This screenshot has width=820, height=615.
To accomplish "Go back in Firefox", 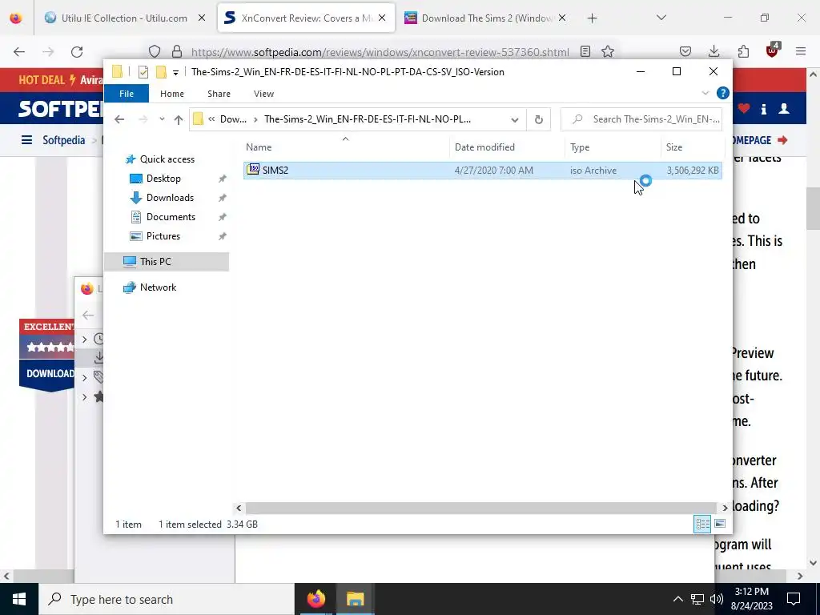I will [19, 51].
